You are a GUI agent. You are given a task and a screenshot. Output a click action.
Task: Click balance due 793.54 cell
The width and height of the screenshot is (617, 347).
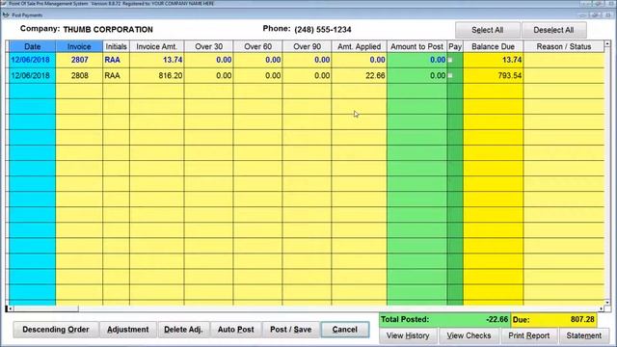[493, 75]
